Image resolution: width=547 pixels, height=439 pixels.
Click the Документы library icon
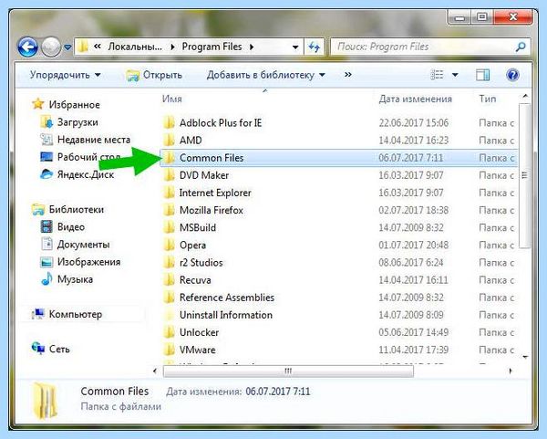pyautogui.click(x=46, y=244)
